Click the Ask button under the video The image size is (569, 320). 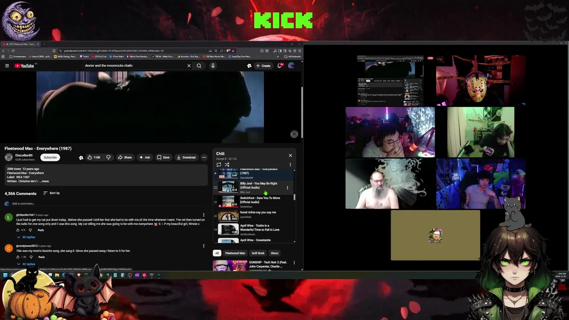click(x=144, y=157)
